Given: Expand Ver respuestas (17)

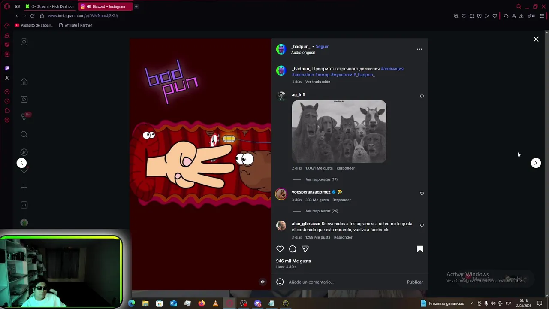Looking at the screenshot, I should pyautogui.click(x=321, y=179).
